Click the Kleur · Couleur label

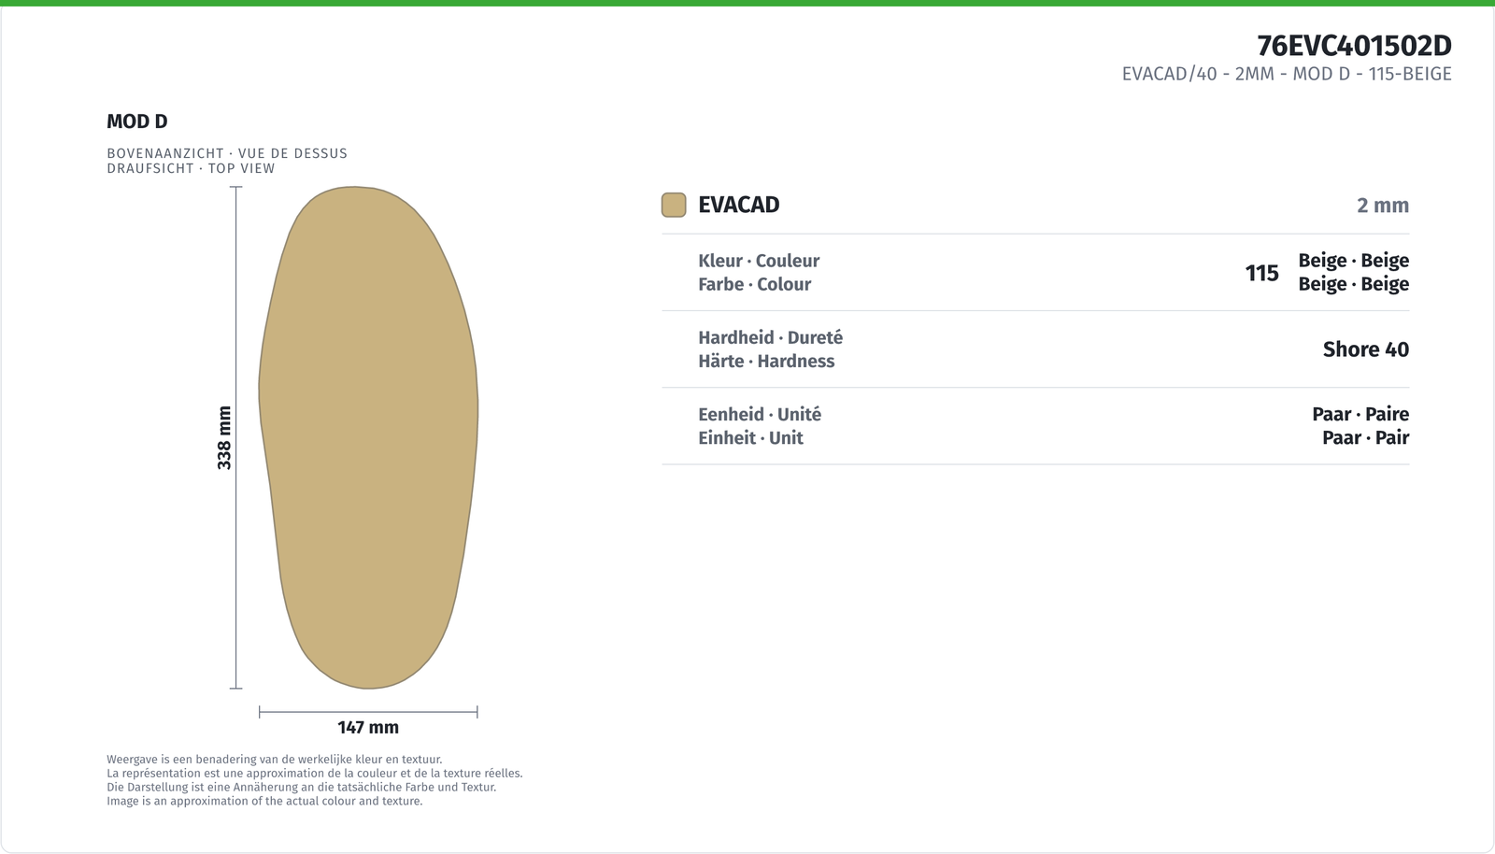coord(759,261)
